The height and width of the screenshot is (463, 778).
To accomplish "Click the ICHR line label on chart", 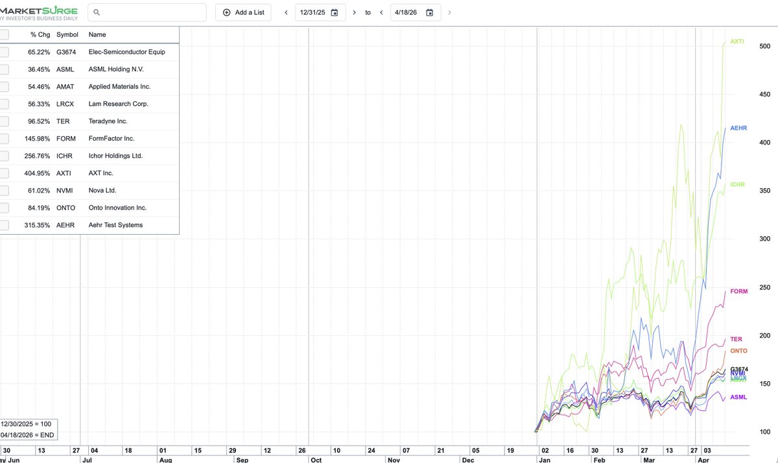I will coord(737,185).
